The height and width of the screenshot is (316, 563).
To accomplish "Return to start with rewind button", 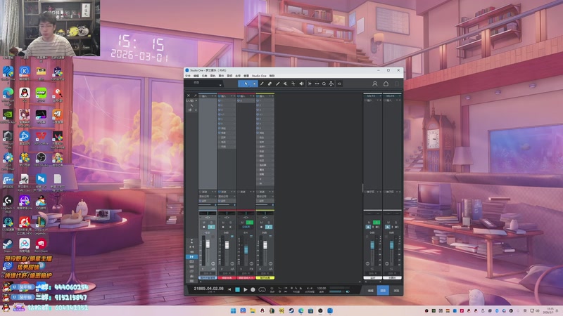I will point(229,289).
